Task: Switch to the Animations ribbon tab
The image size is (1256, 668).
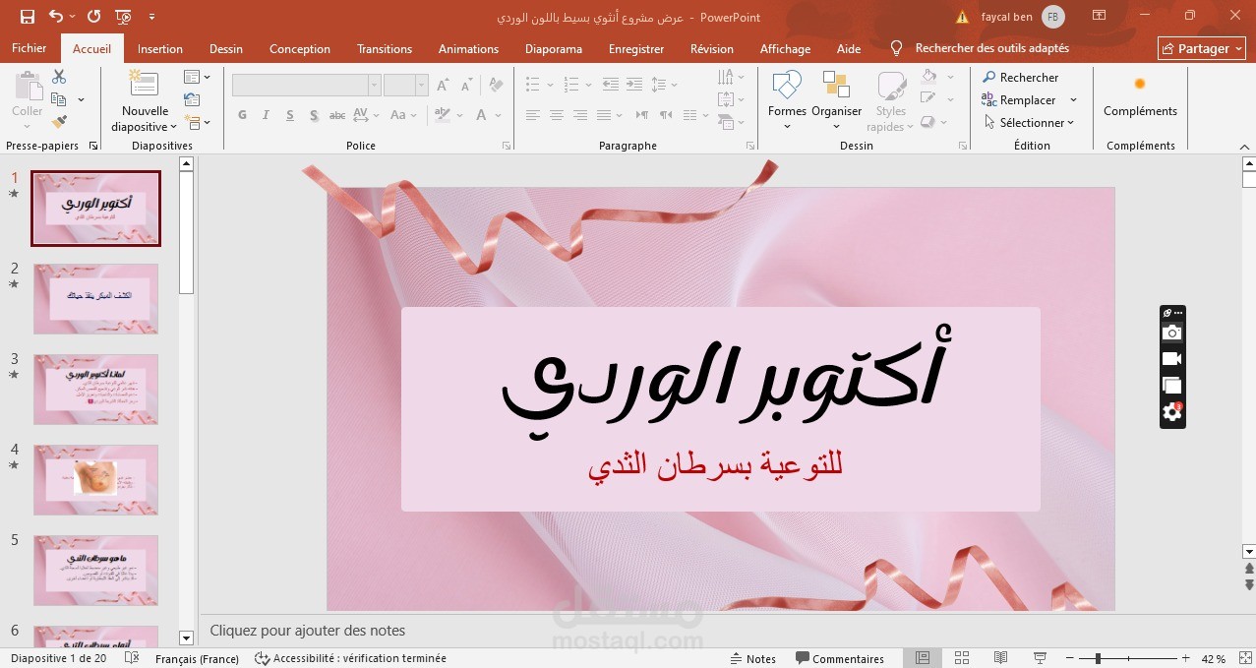Action: click(x=468, y=48)
